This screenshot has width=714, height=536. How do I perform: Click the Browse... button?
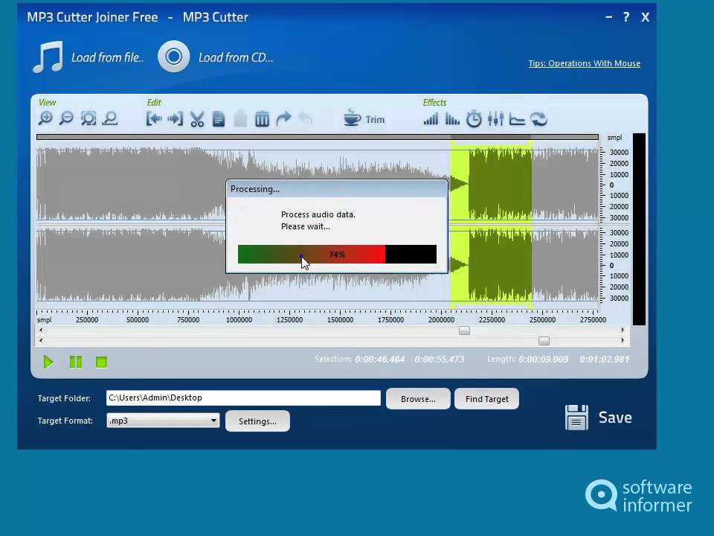point(418,399)
